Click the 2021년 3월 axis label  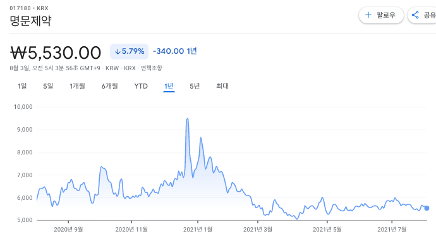(x=258, y=230)
